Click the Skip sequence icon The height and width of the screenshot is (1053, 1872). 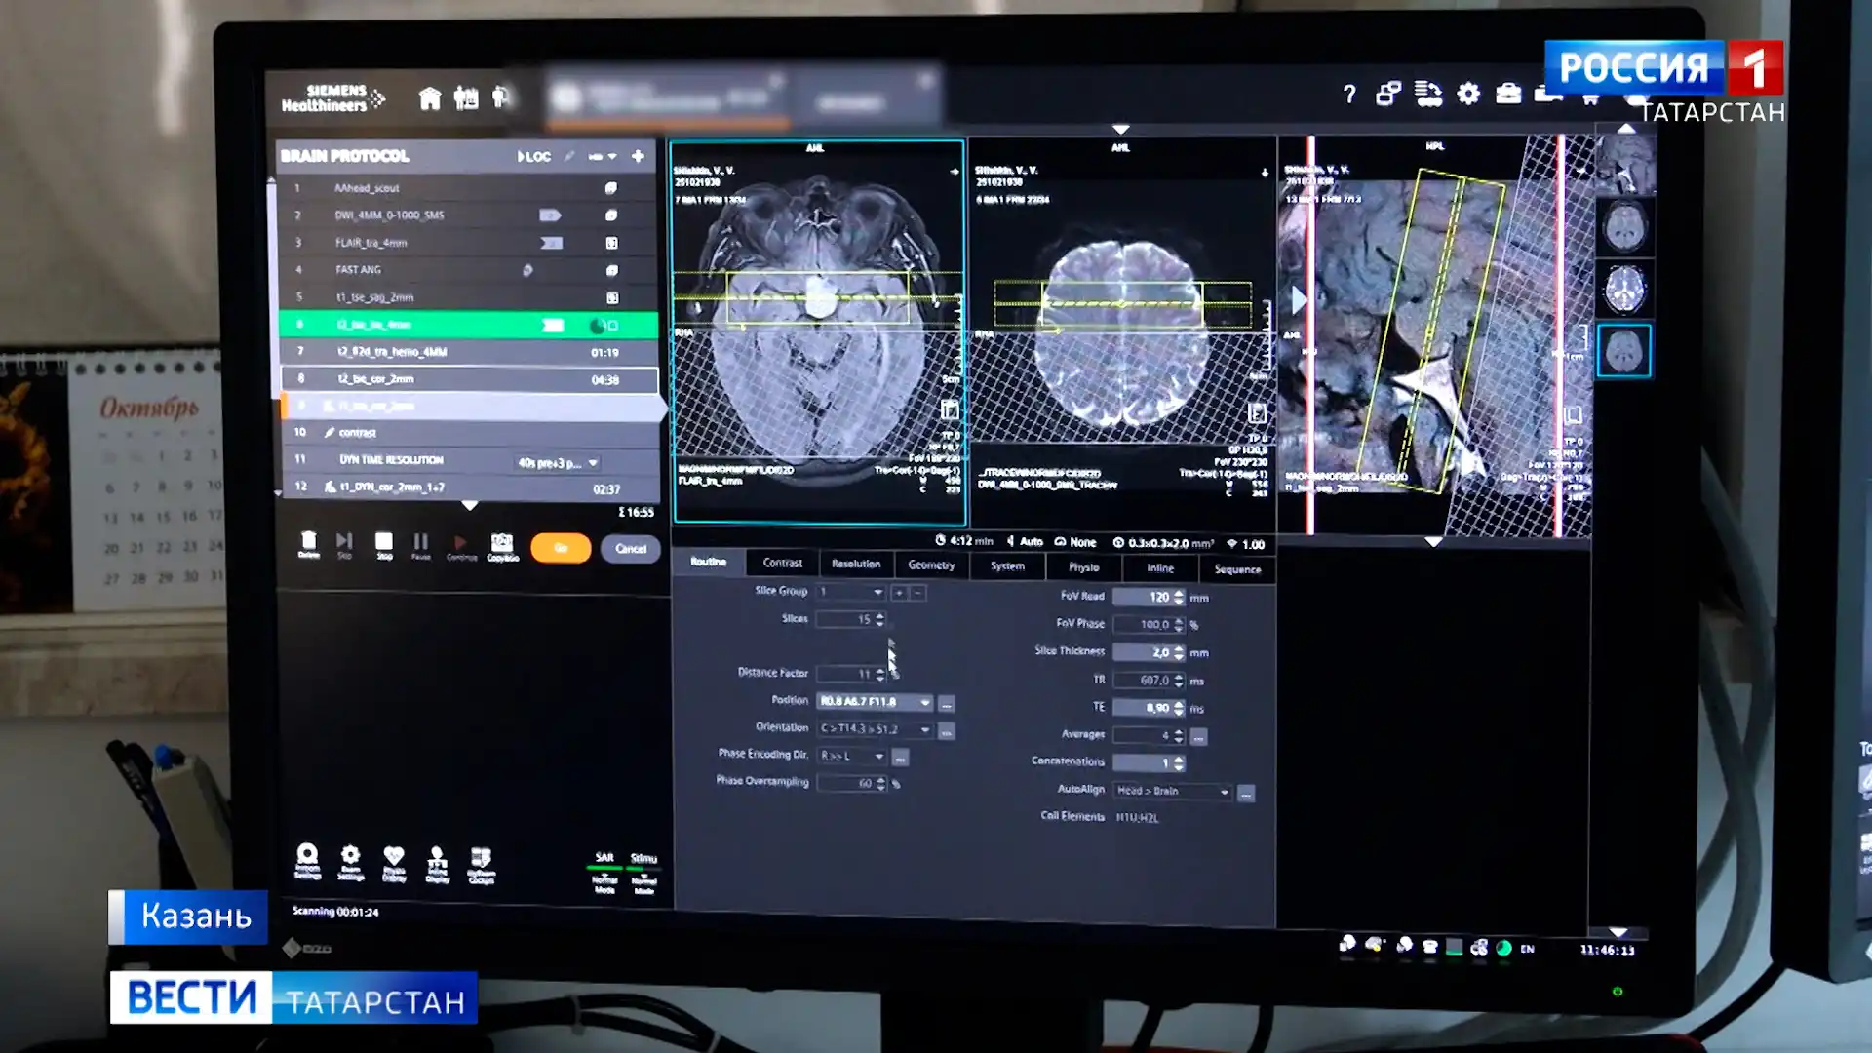[344, 541]
